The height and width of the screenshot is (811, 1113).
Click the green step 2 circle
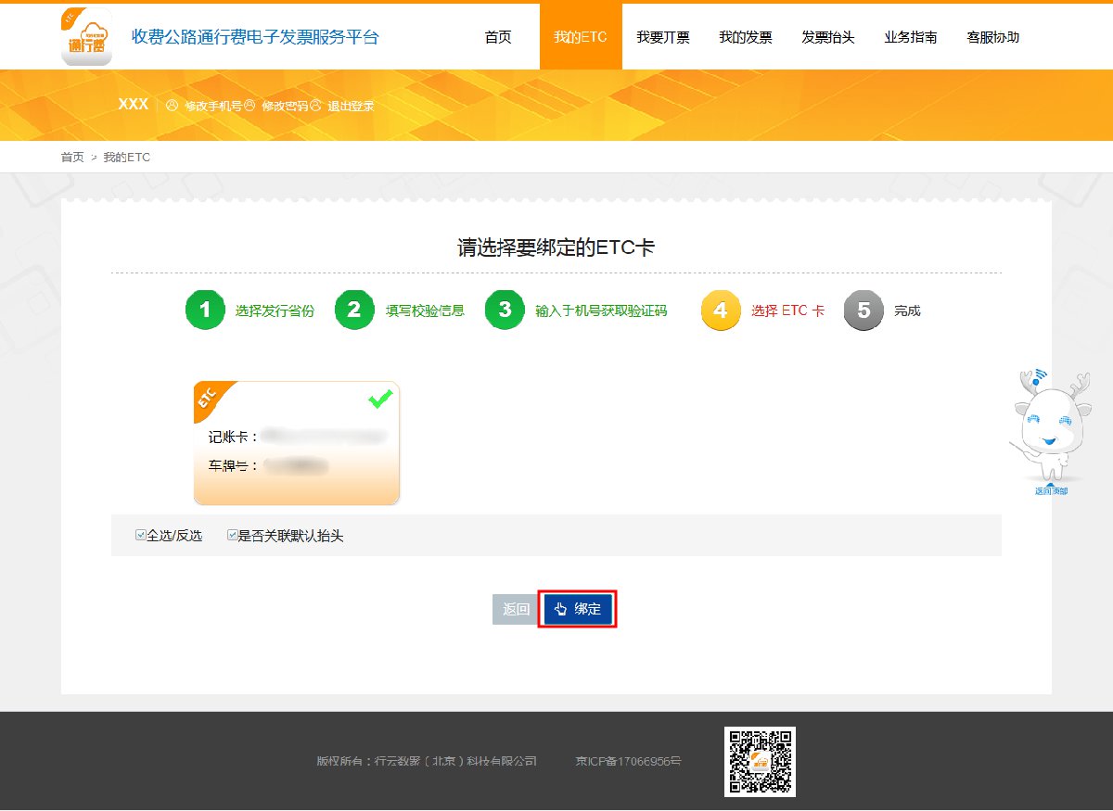coord(354,310)
